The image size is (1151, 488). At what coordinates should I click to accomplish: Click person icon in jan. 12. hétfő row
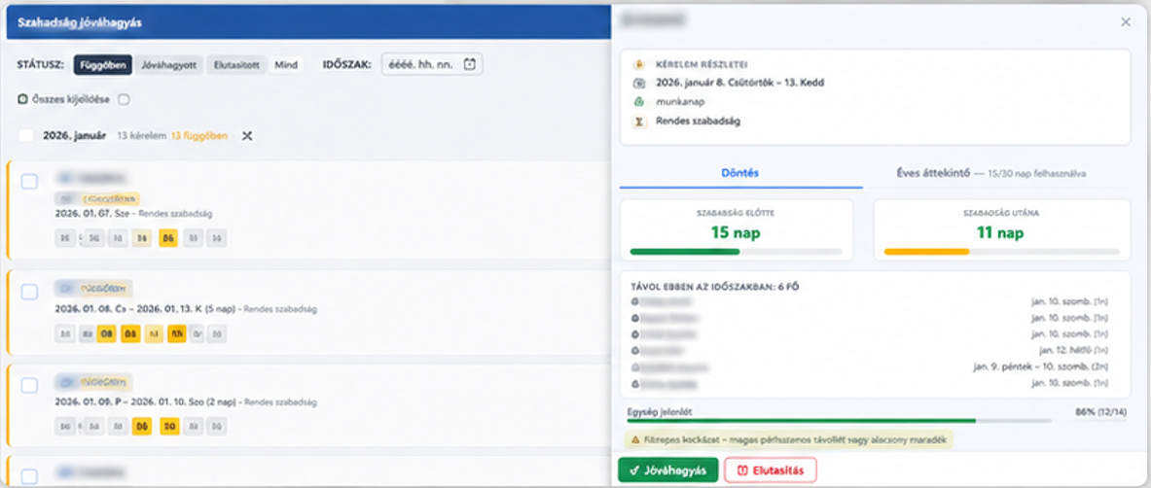(634, 350)
